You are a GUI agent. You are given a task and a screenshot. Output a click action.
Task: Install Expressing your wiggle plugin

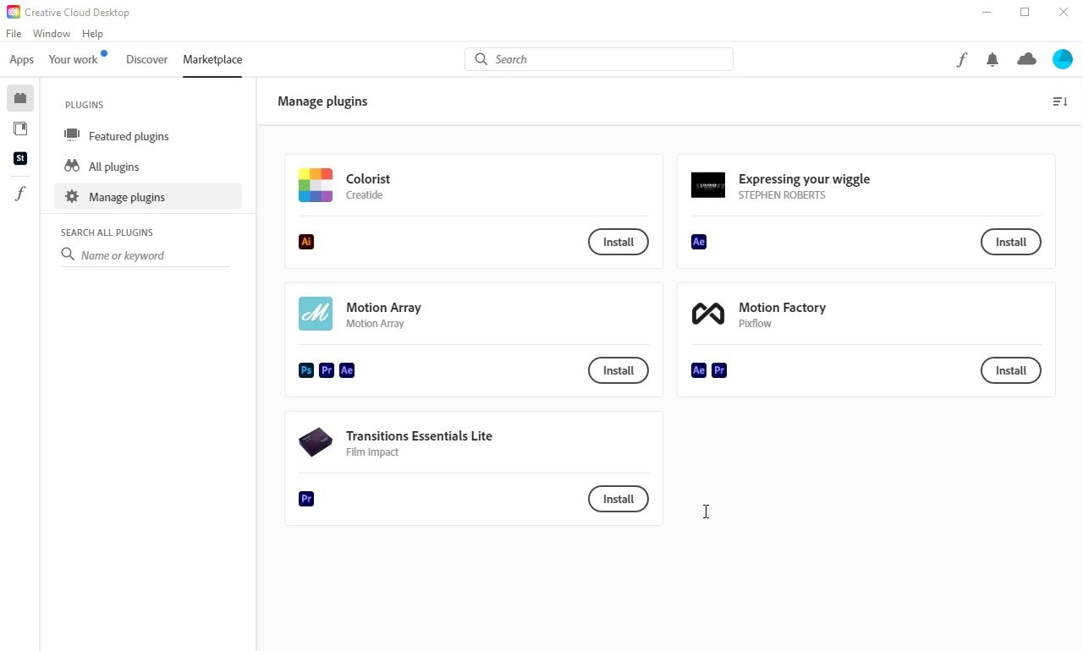[1011, 242]
